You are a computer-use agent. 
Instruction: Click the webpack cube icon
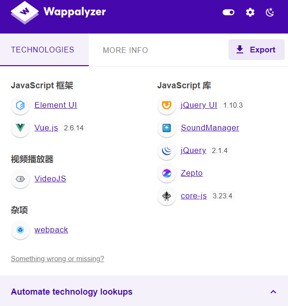click(20, 230)
